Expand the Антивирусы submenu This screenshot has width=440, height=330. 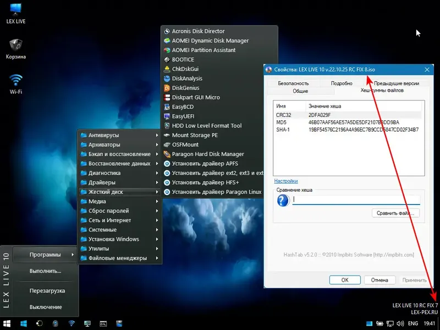pyautogui.click(x=119, y=135)
